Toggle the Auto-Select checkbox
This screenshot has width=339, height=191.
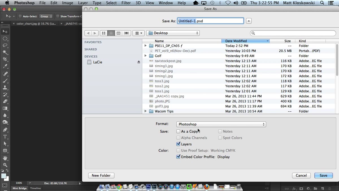pyautogui.click(x=20, y=16)
